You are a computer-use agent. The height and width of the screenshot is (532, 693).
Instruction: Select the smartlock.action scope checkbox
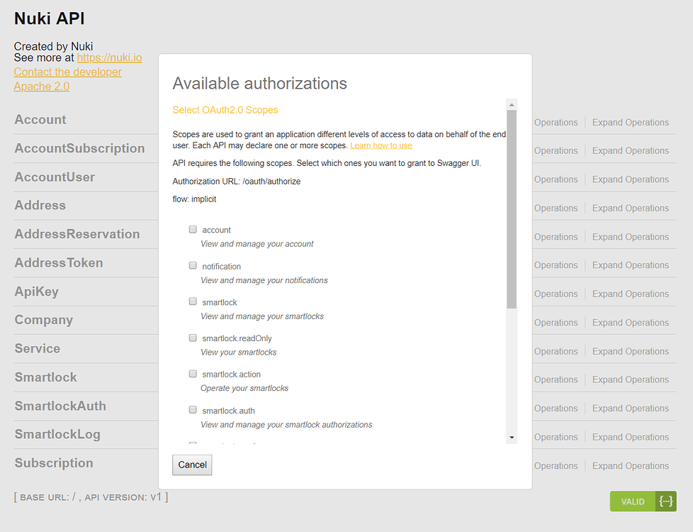click(x=193, y=374)
